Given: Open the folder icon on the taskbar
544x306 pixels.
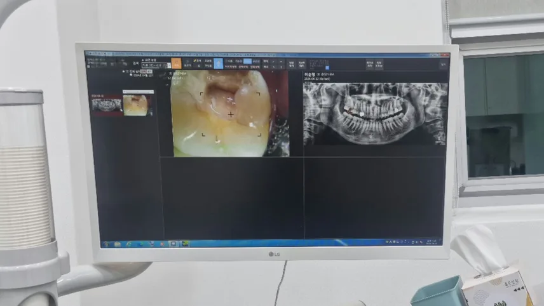Looking at the screenshot, I should pyautogui.click(x=118, y=244).
